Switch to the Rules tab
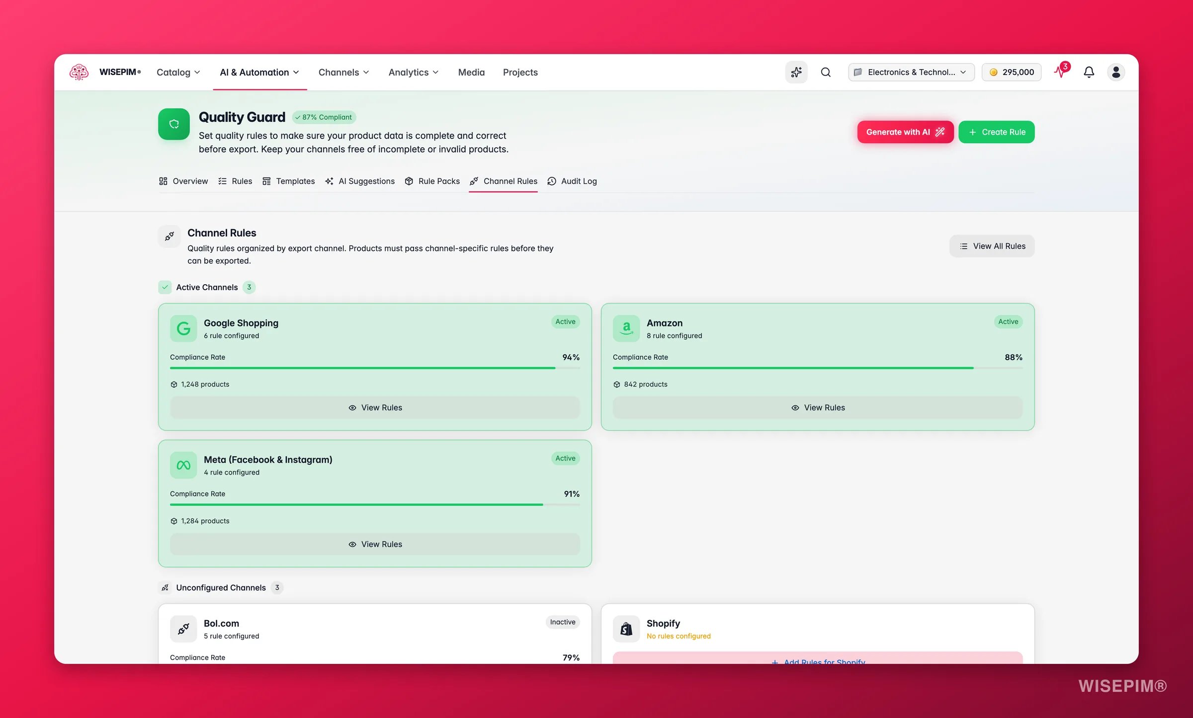The width and height of the screenshot is (1193, 718). pos(235,181)
